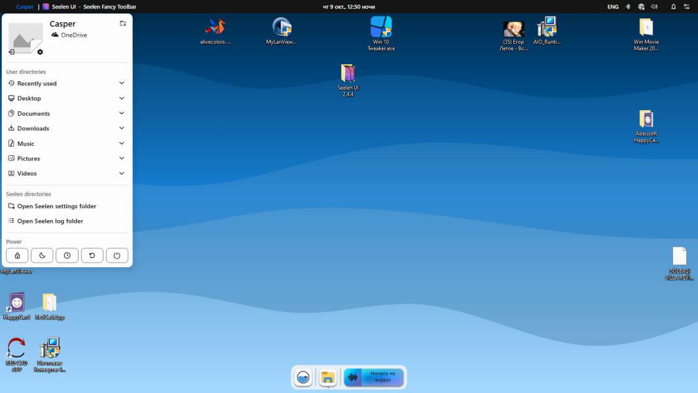698x393 pixels.
Task: Click the Lock button in Power section
Action: pos(17,255)
